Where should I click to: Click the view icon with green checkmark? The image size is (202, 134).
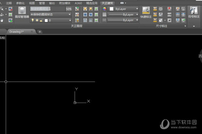click(10, 20)
